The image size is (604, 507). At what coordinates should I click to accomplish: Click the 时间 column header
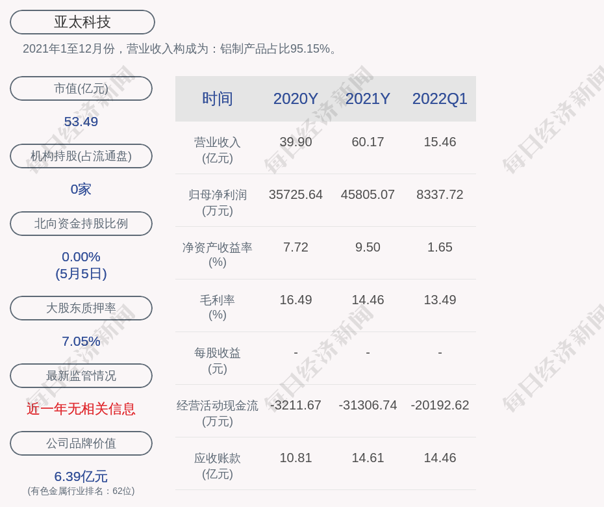pyautogui.click(x=218, y=99)
